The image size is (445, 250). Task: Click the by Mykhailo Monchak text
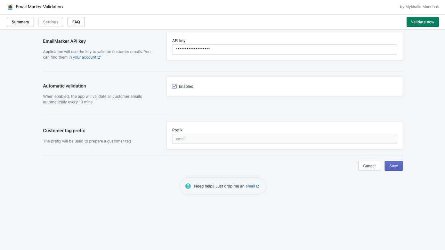[419, 7]
